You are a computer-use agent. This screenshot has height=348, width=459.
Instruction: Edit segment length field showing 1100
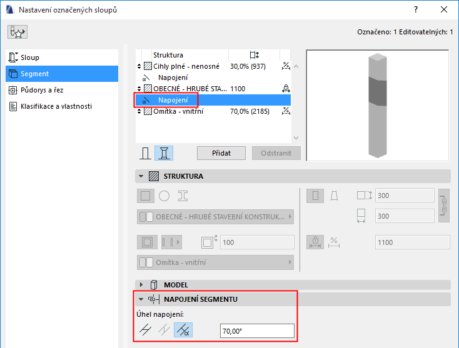point(413,242)
